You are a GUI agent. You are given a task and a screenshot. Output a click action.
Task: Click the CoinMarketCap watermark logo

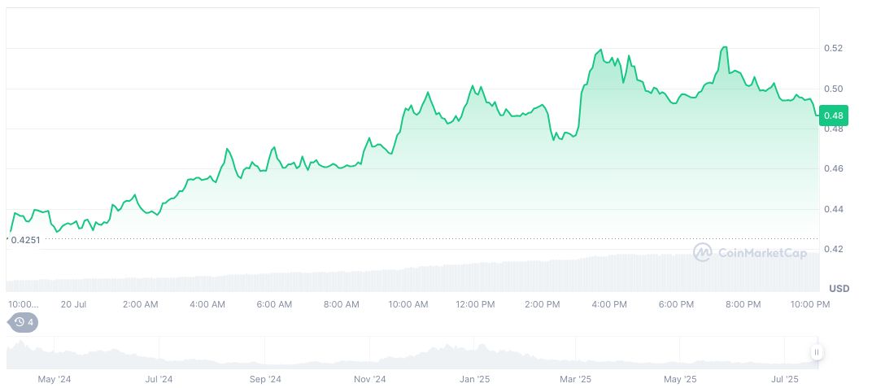(750, 253)
